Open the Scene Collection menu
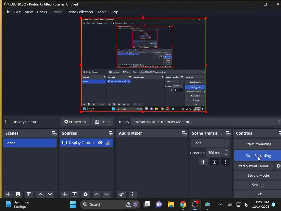The width and height of the screenshot is (281, 211). coord(80,12)
